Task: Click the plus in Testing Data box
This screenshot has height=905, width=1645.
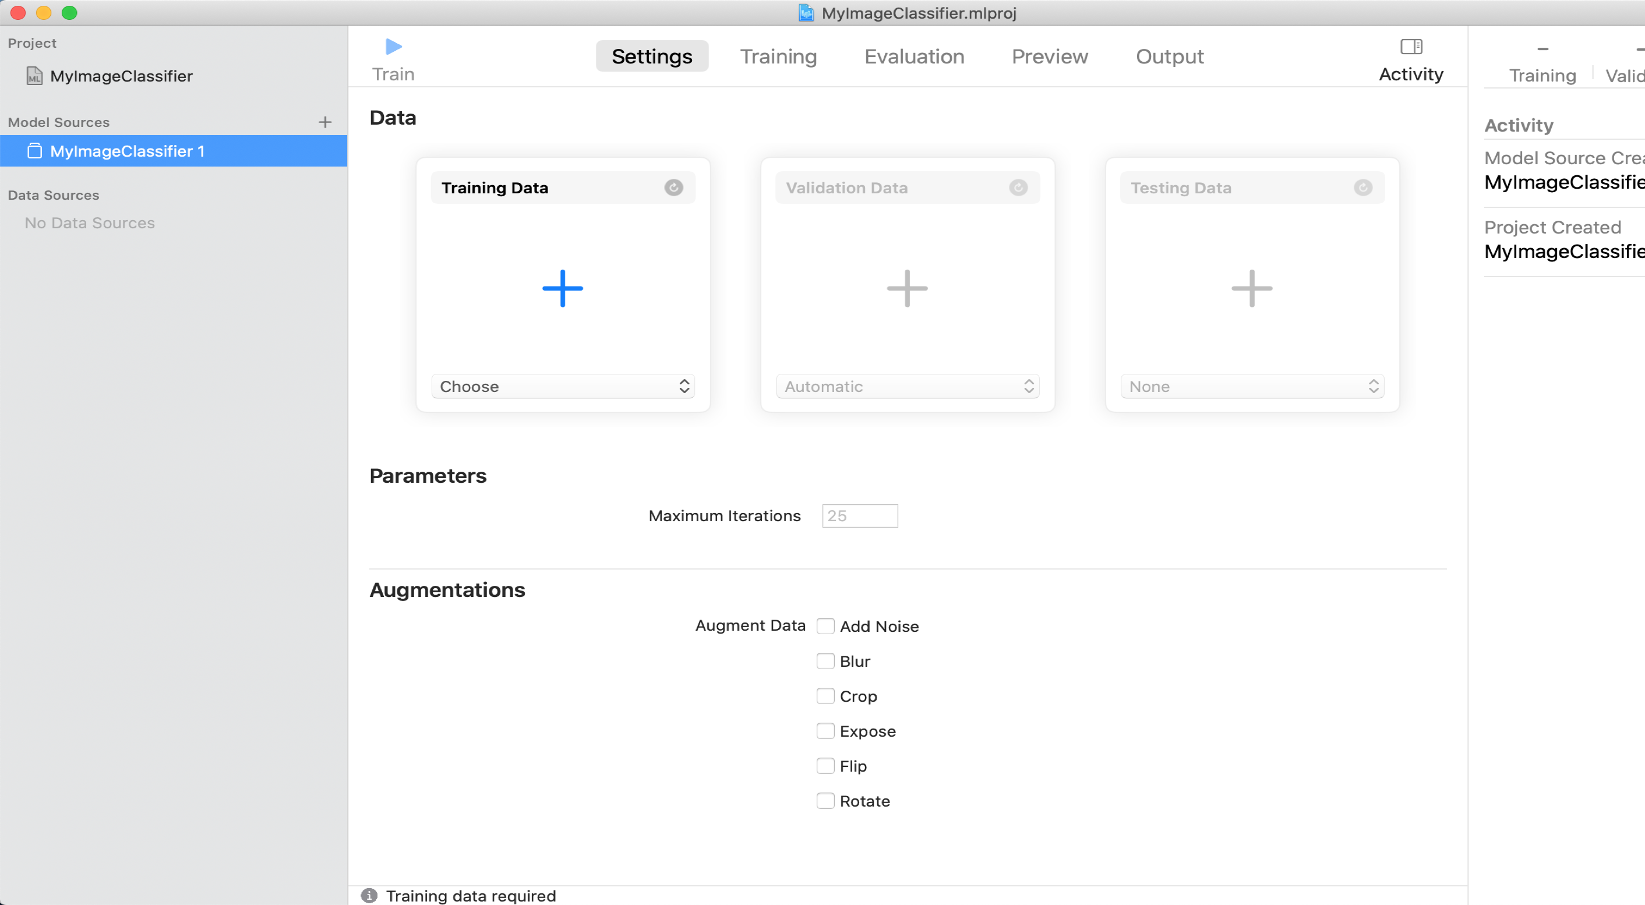Action: point(1252,288)
